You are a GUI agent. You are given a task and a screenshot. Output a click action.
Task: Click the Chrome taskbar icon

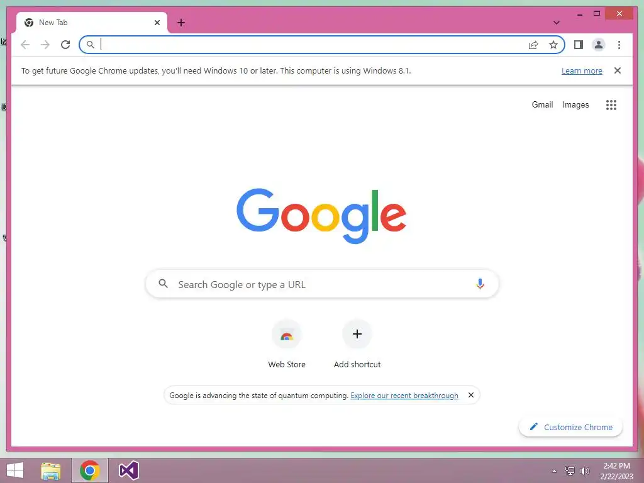(89, 470)
